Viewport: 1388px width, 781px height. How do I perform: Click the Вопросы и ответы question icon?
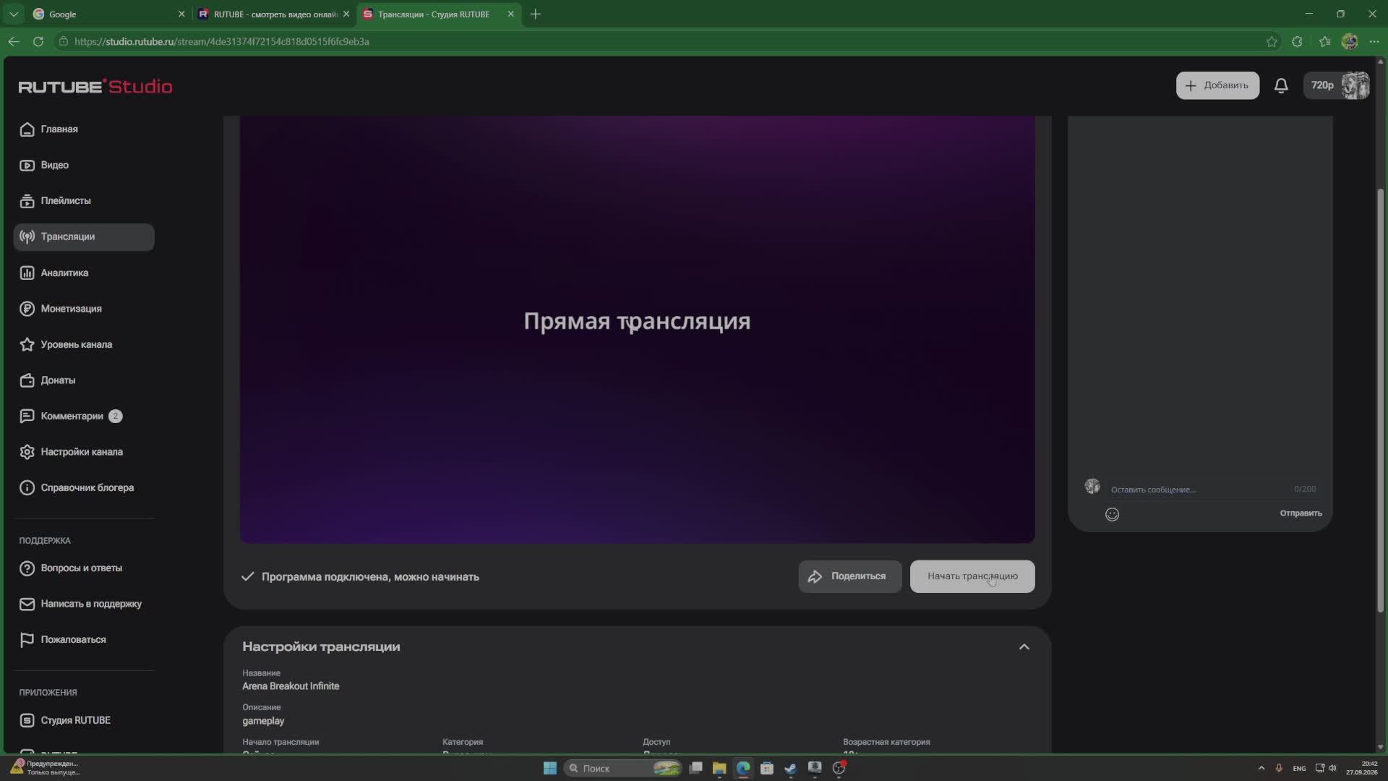point(27,568)
